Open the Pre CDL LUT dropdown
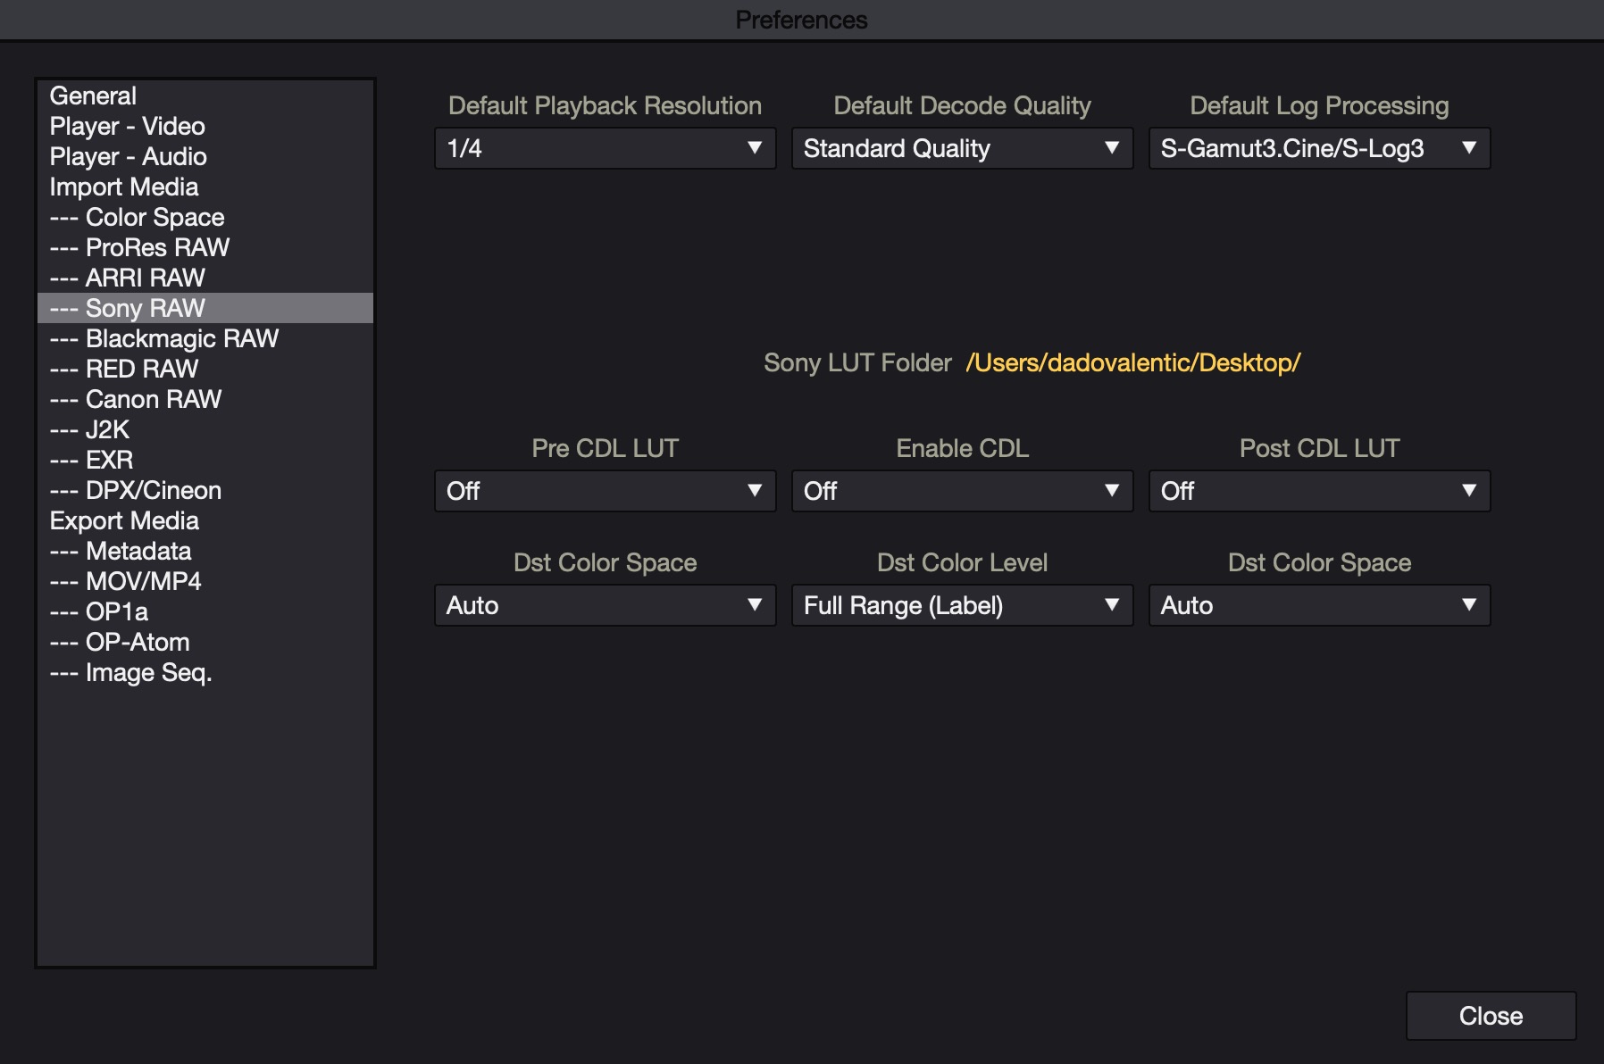This screenshot has height=1064, width=1604. pos(605,491)
